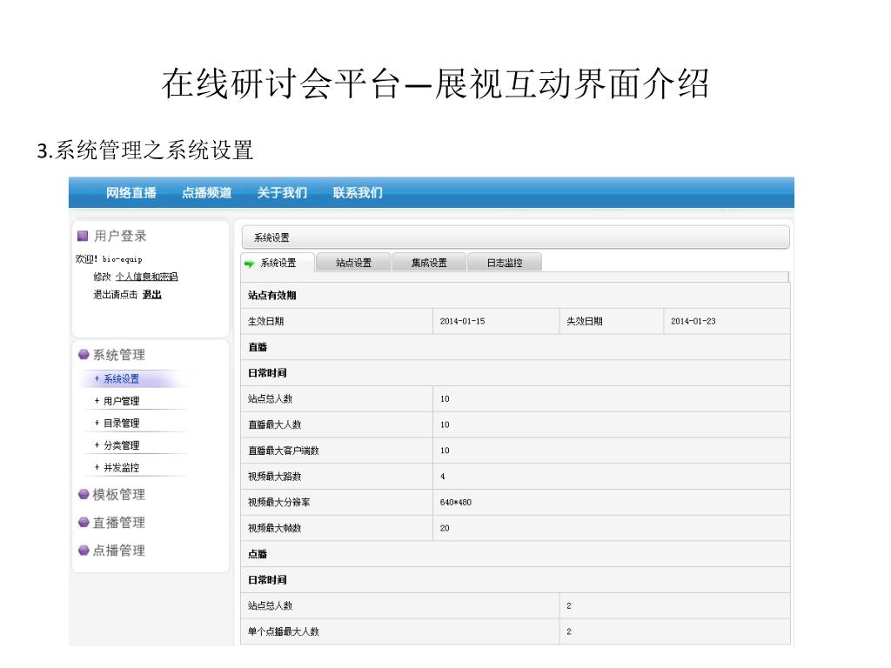Viewport: 891px width, 668px height.
Task: Click the purple hexagon beside 系统管理
Action: (84, 355)
